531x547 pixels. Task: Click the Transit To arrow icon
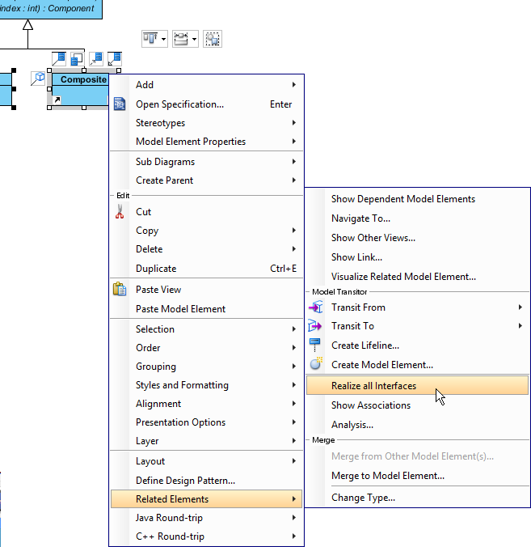point(315,326)
